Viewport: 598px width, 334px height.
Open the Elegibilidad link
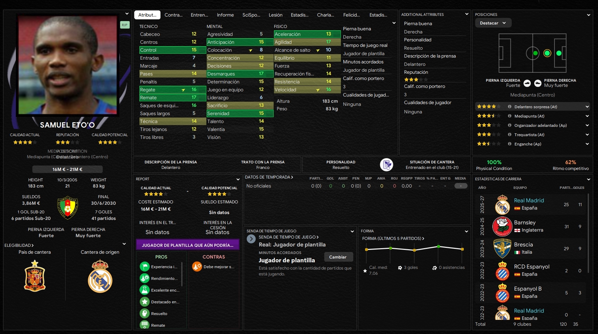point(19,245)
